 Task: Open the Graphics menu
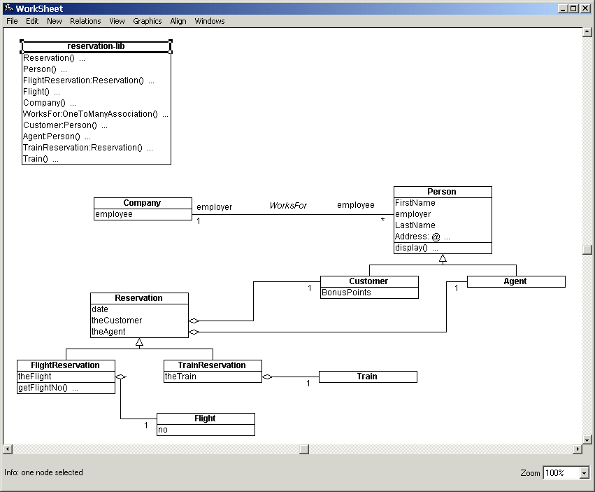147,21
